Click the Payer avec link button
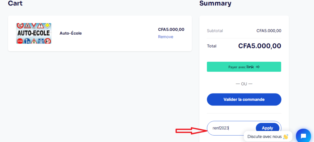The image size is (314, 142). pyautogui.click(x=244, y=67)
